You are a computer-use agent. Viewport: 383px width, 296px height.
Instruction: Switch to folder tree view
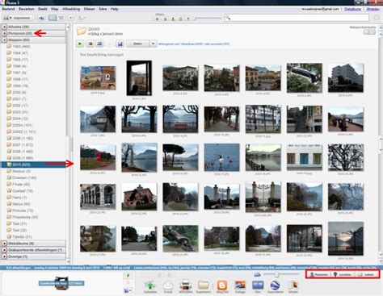tap(61, 18)
